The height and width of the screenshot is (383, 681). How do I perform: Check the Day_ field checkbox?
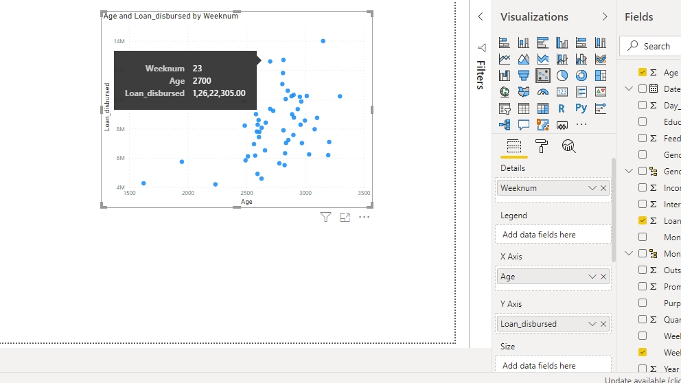pyautogui.click(x=643, y=105)
